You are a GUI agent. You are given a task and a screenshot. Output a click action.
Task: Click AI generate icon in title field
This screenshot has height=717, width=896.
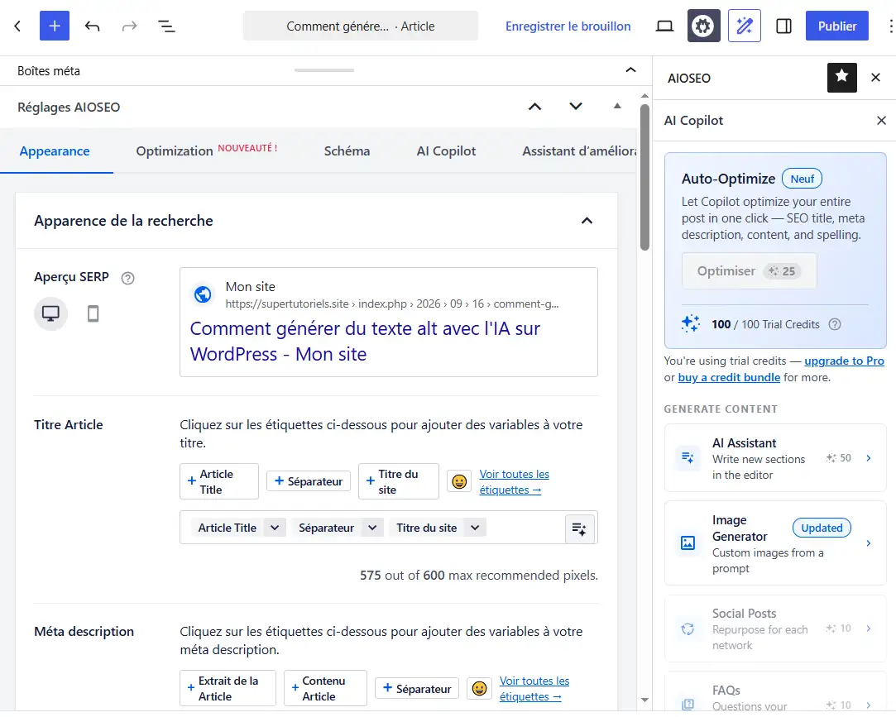point(579,529)
